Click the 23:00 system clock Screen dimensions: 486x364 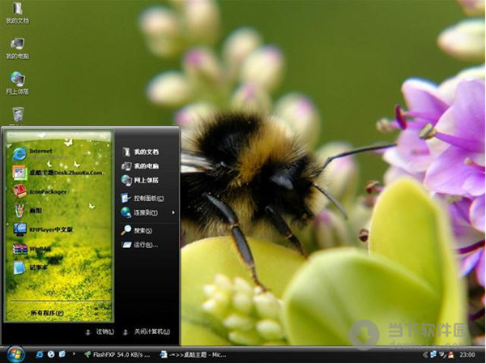click(x=467, y=354)
